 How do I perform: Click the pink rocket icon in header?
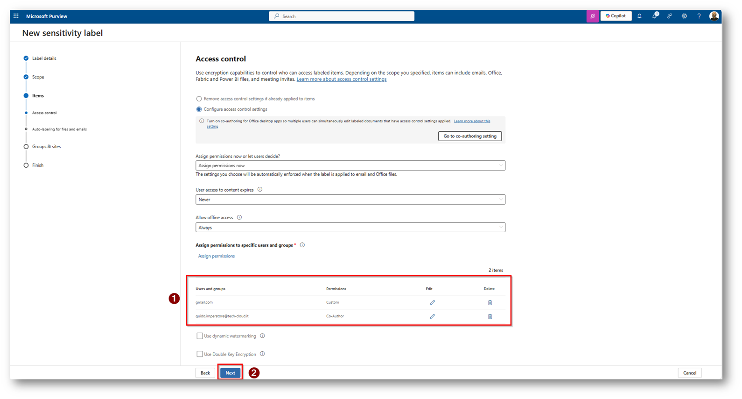click(593, 16)
